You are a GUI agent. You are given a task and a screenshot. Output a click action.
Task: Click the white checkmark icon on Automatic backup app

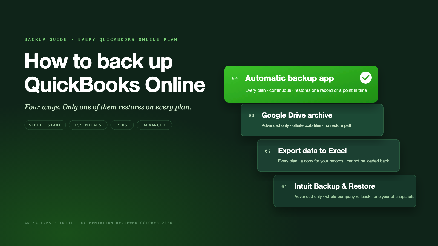[x=366, y=78]
